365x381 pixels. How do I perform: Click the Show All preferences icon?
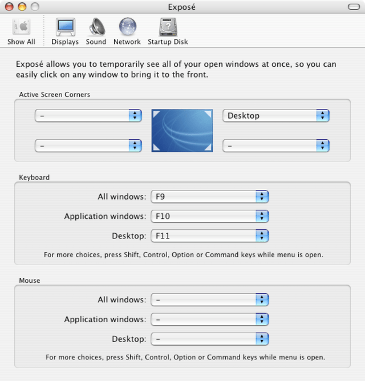(x=21, y=31)
